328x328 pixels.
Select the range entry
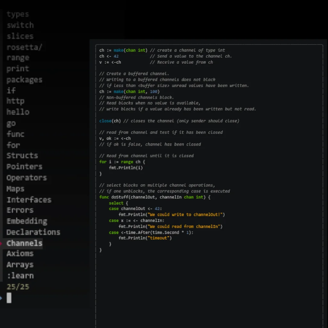click(18, 58)
